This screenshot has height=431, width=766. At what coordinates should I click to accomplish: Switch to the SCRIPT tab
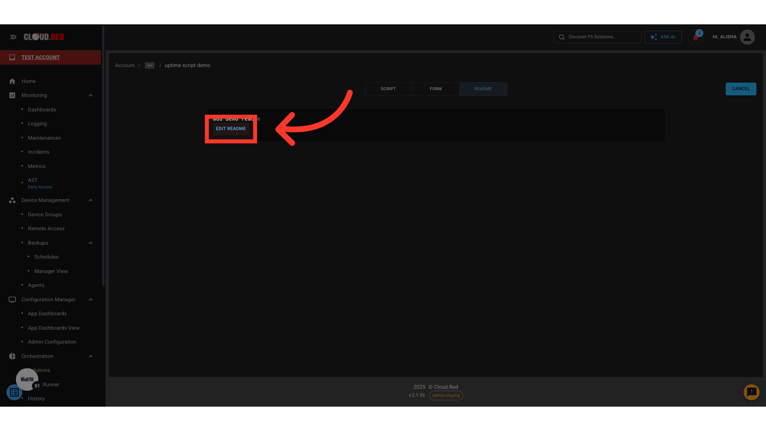point(388,89)
